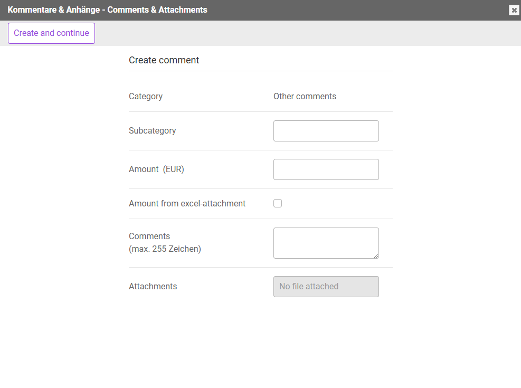Click the 'Kommentare & Anhänge' dialog title
The image size is (521, 388).
(107, 10)
